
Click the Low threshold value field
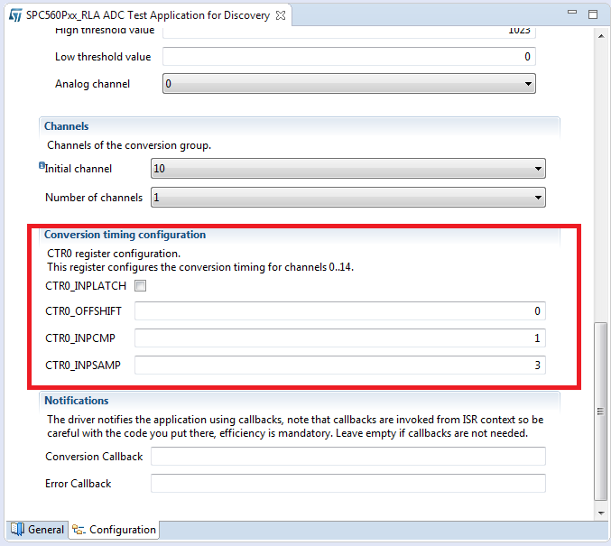(349, 57)
